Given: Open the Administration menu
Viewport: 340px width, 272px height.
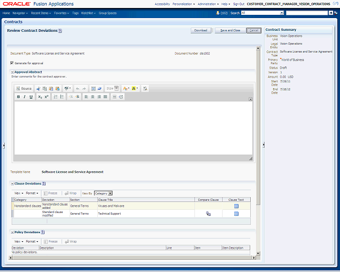Looking at the screenshot, I should (x=208, y=4).
